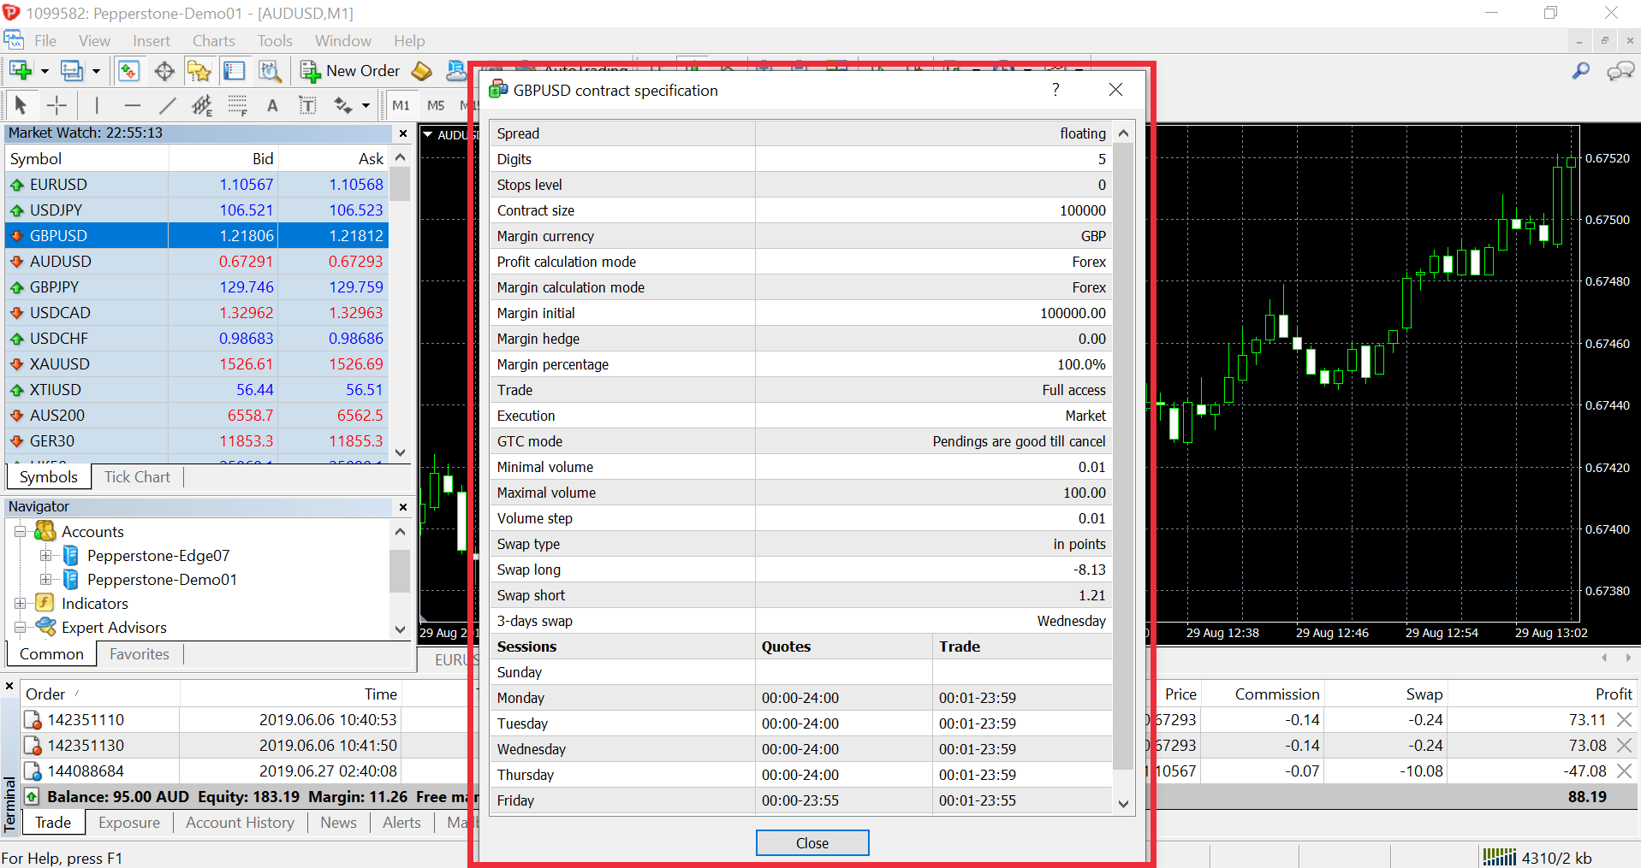Viewport: 1641px width, 868px height.
Task: Open the Arrows tool dropdown arrow
Action: (x=366, y=106)
